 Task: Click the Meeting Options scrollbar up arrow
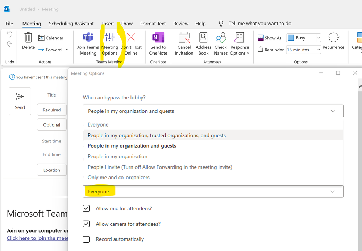tap(360, 86)
